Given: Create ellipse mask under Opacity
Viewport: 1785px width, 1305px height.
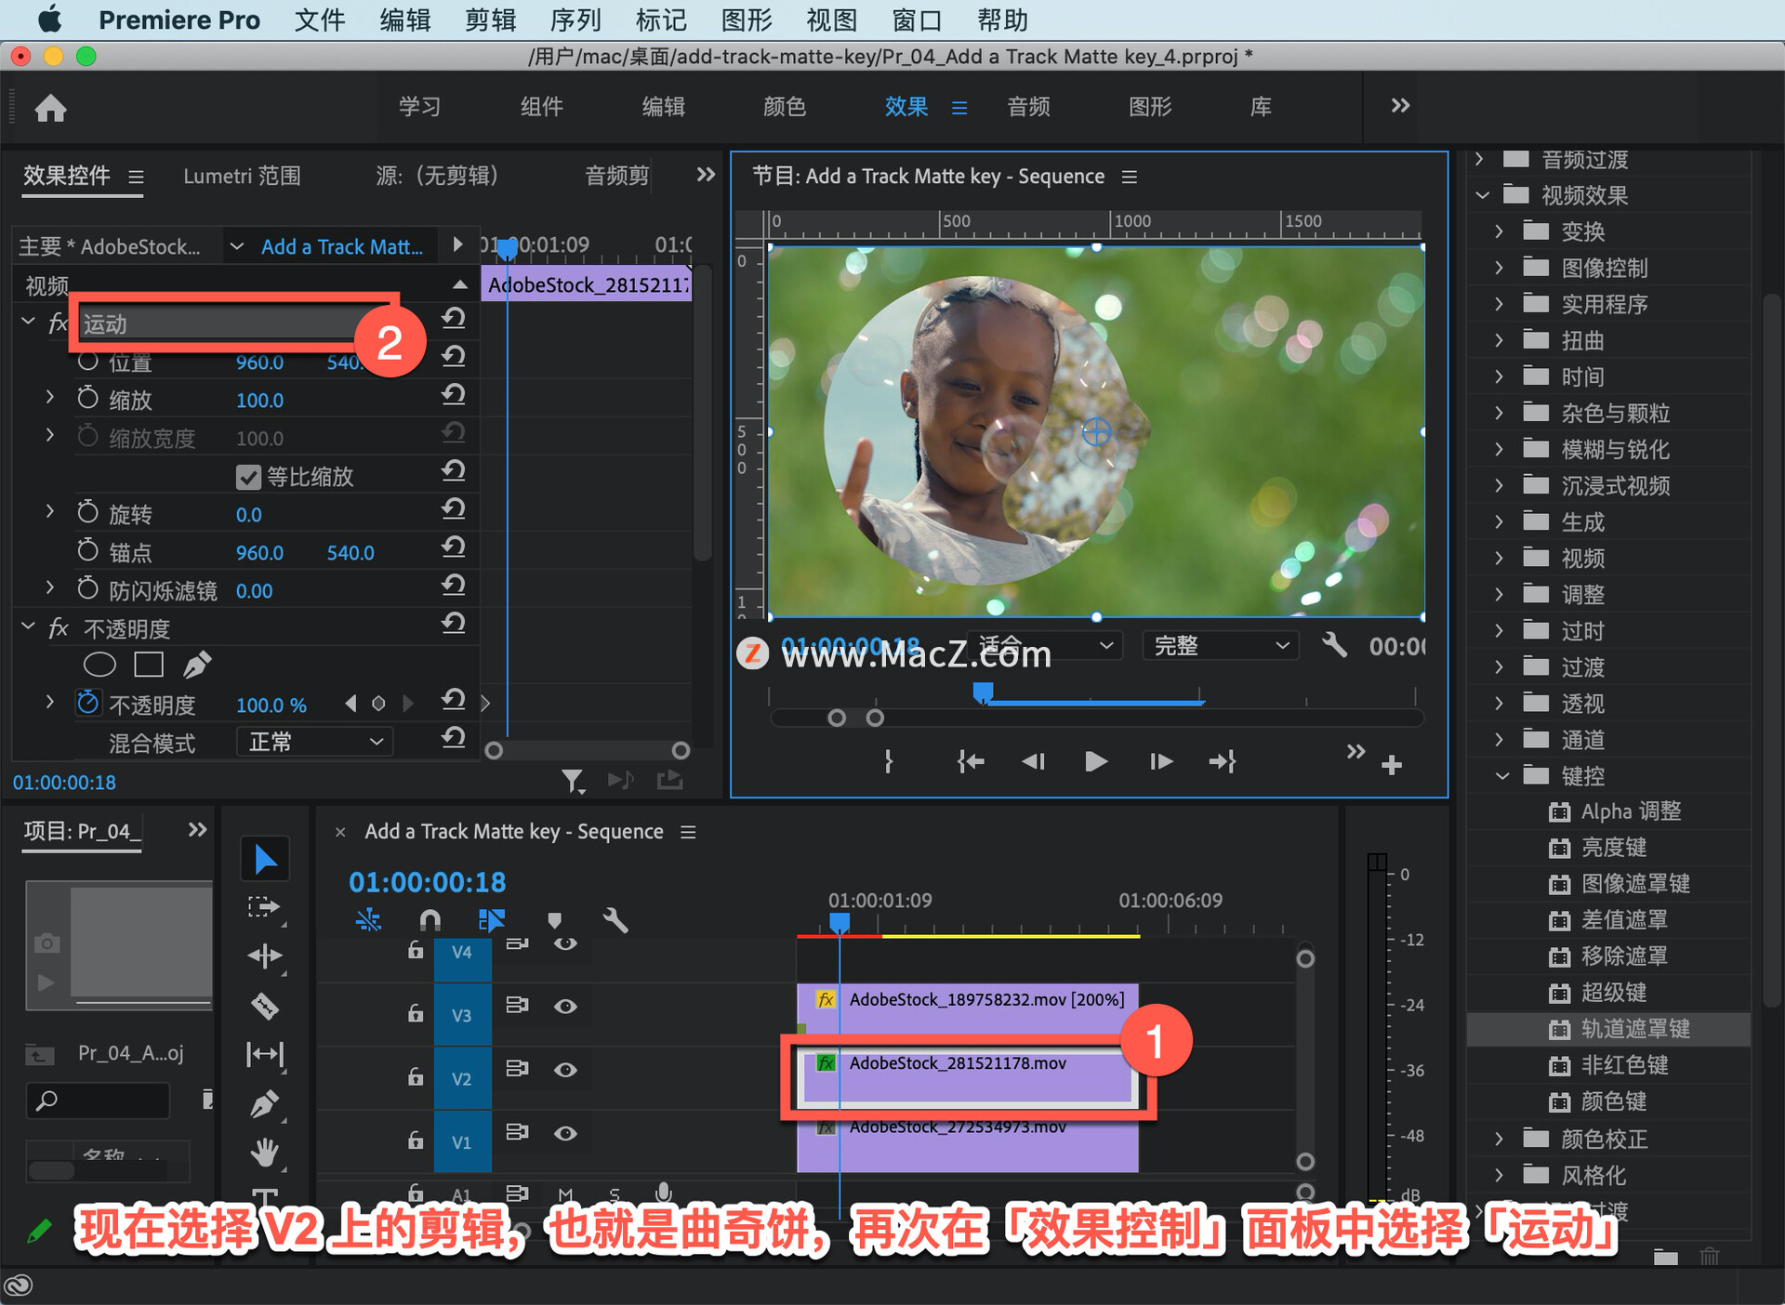Looking at the screenshot, I should (99, 665).
